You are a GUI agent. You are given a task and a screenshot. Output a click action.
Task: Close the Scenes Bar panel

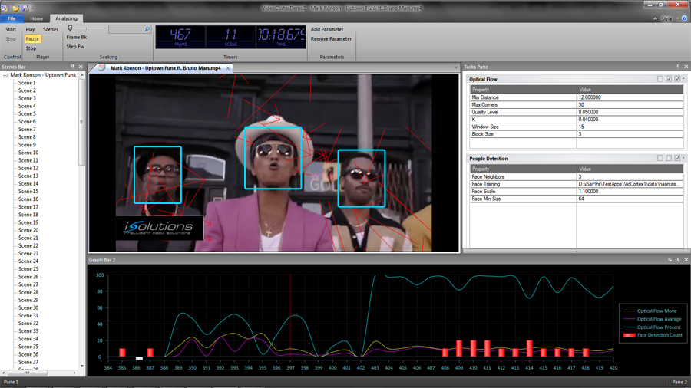[81, 67]
